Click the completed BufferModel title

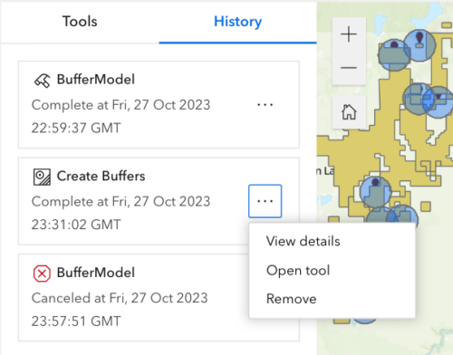[x=96, y=80]
